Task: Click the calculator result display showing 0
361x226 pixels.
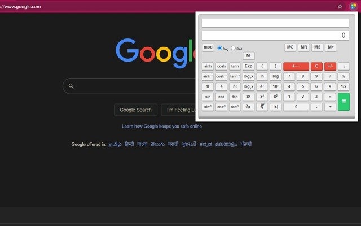Action: tap(275, 35)
